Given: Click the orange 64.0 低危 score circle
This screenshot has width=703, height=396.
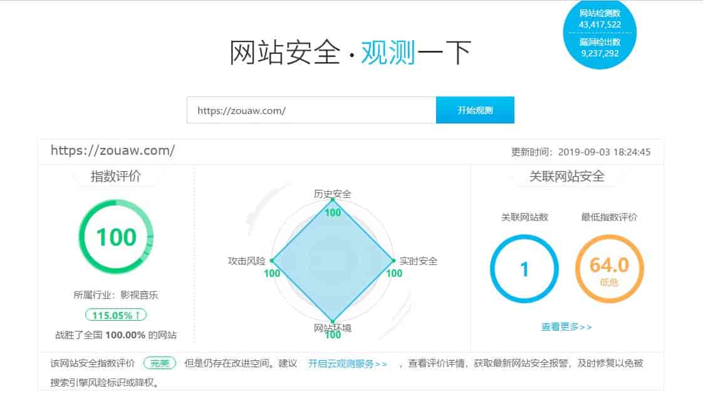Looking at the screenshot, I should pyautogui.click(x=609, y=269).
